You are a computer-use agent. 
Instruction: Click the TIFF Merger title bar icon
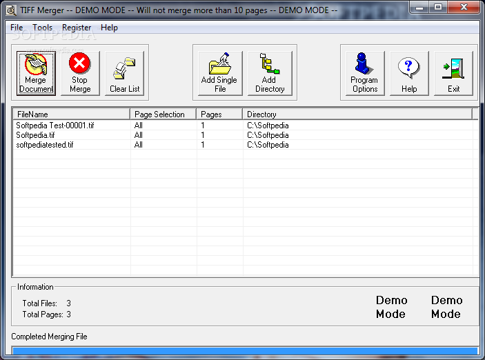(11, 10)
